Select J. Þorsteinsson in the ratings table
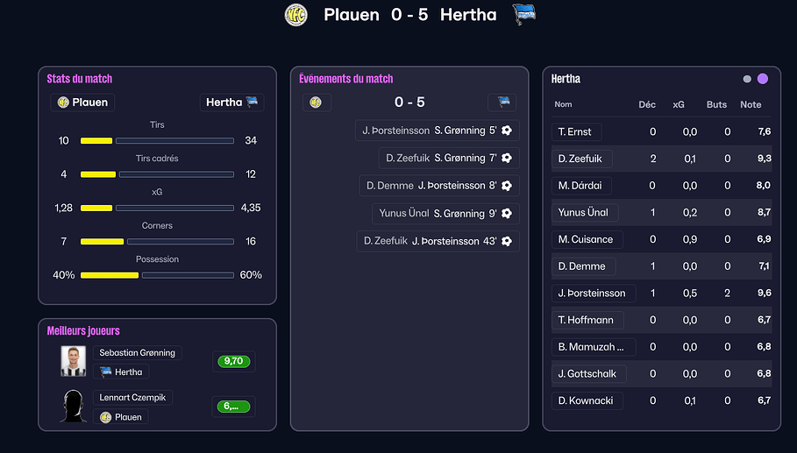This screenshot has height=453, width=797. coord(592,293)
